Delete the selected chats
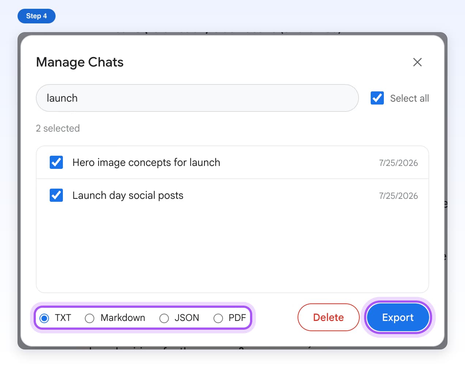 coord(328,317)
